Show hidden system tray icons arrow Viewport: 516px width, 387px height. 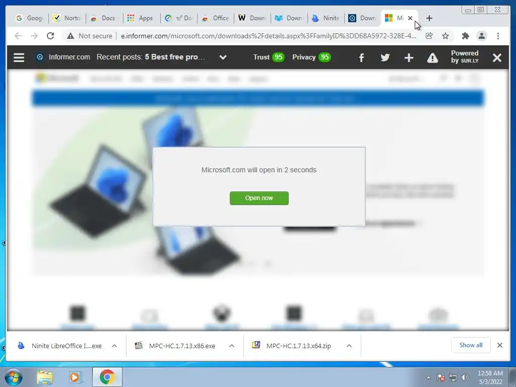428,378
